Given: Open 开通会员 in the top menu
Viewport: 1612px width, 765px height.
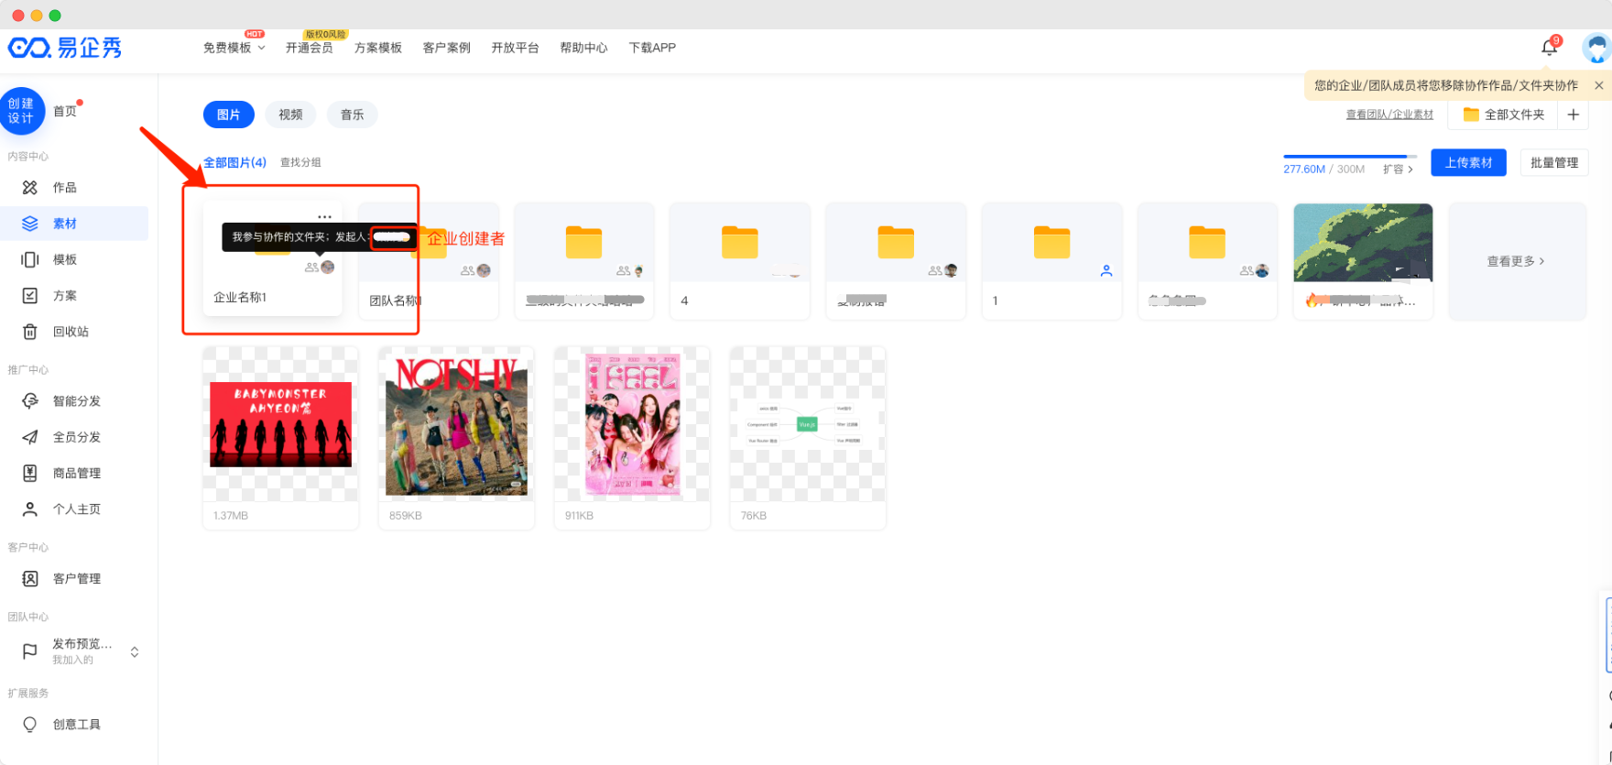Looking at the screenshot, I should [x=309, y=48].
